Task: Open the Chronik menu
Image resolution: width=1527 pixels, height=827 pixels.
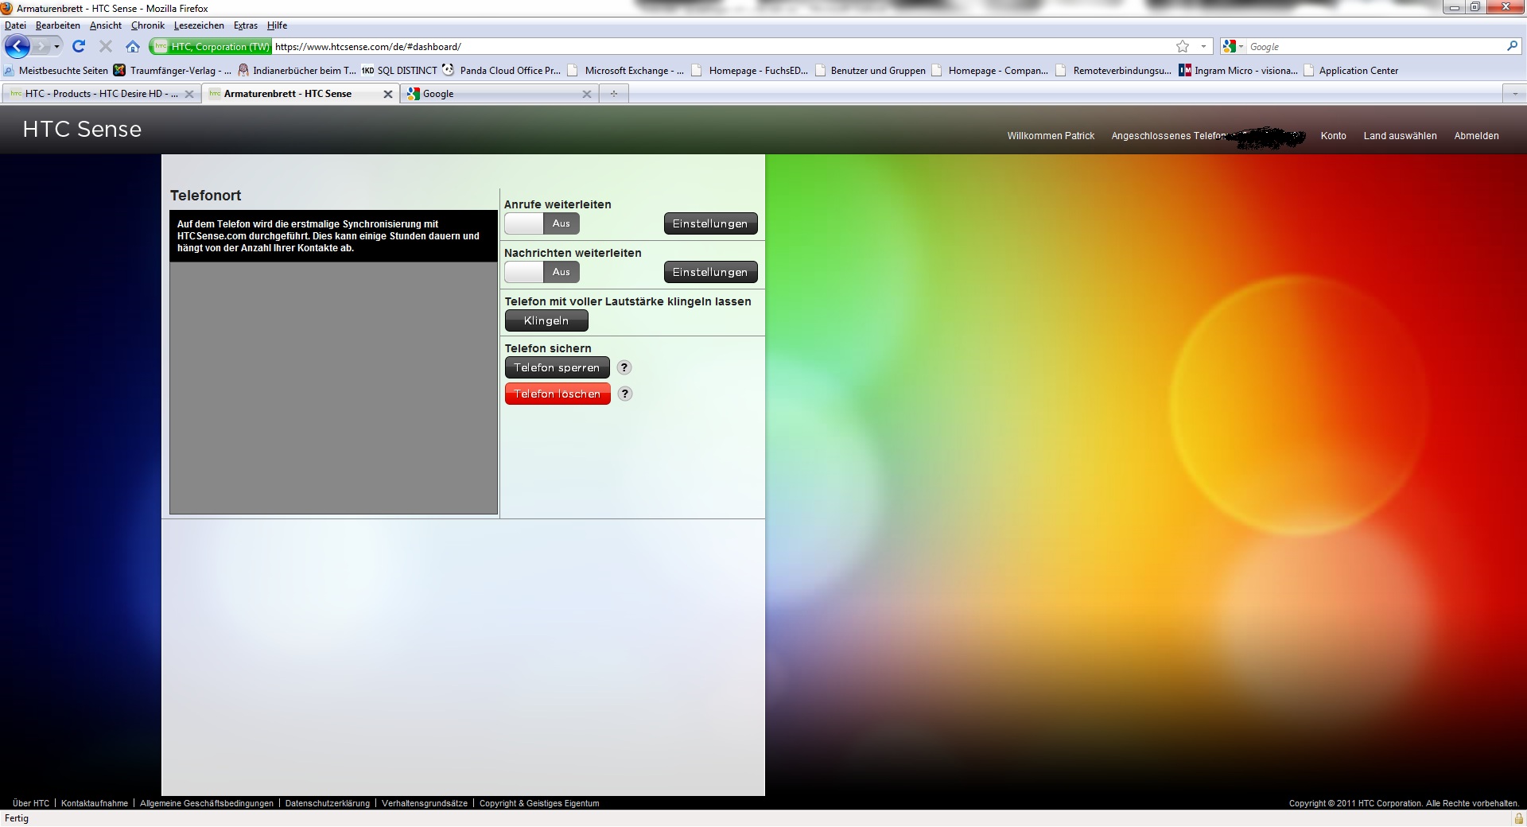Action: tap(148, 25)
